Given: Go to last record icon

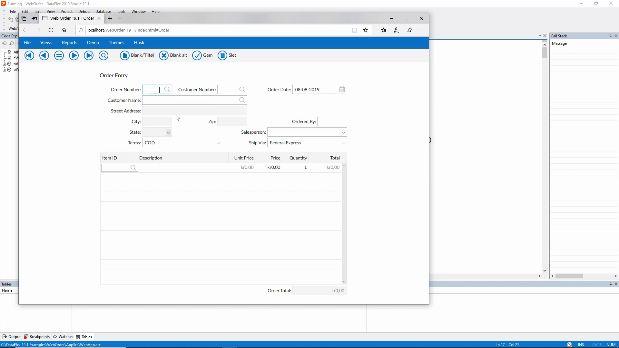Looking at the screenshot, I should click(x=89, y=55).
